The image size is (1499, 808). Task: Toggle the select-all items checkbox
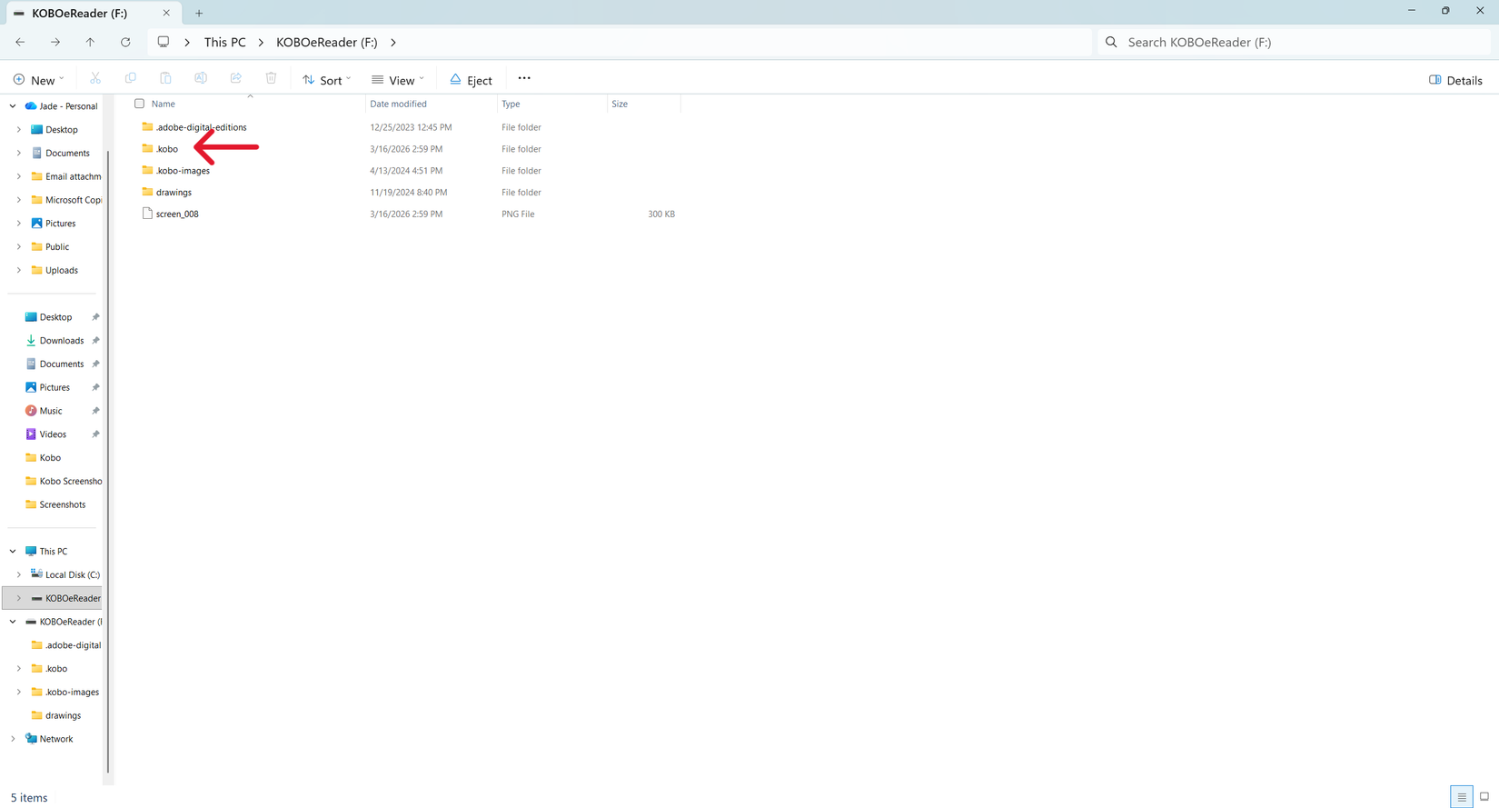tap(139, 104)
